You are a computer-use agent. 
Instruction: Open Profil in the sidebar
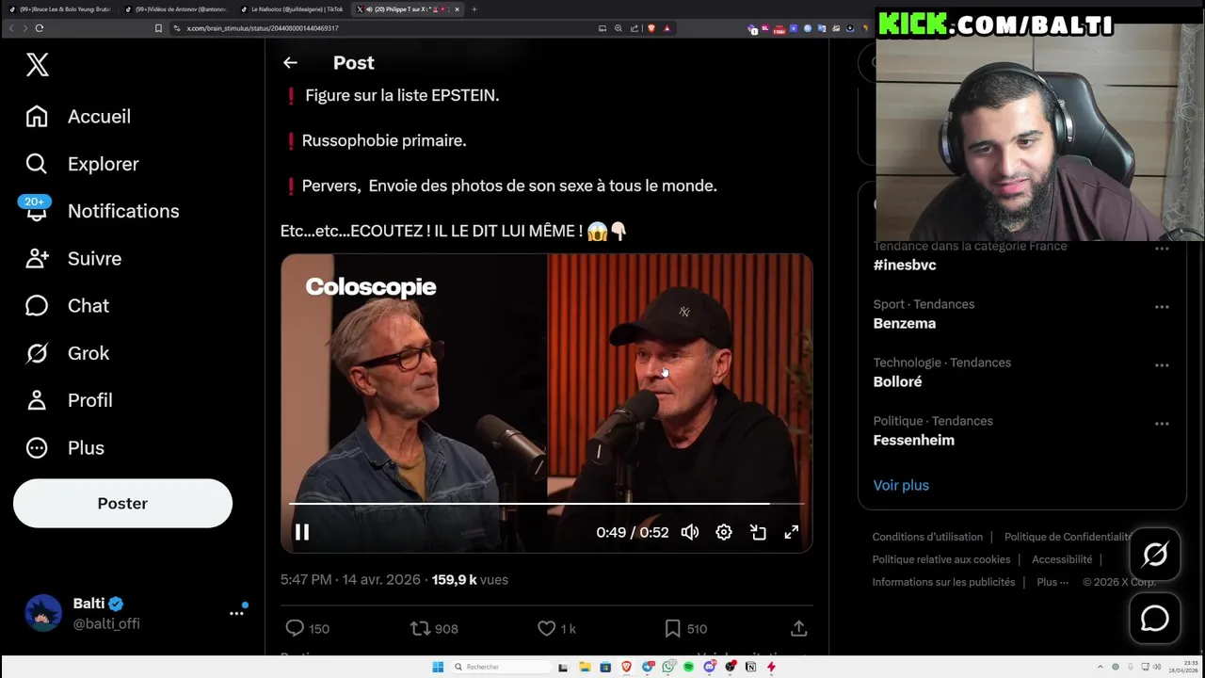coord(69,400)
